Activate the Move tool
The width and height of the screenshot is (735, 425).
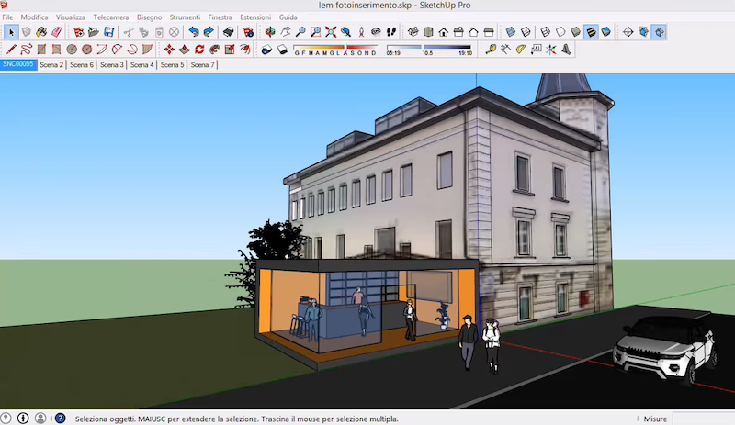coord(169,49)
